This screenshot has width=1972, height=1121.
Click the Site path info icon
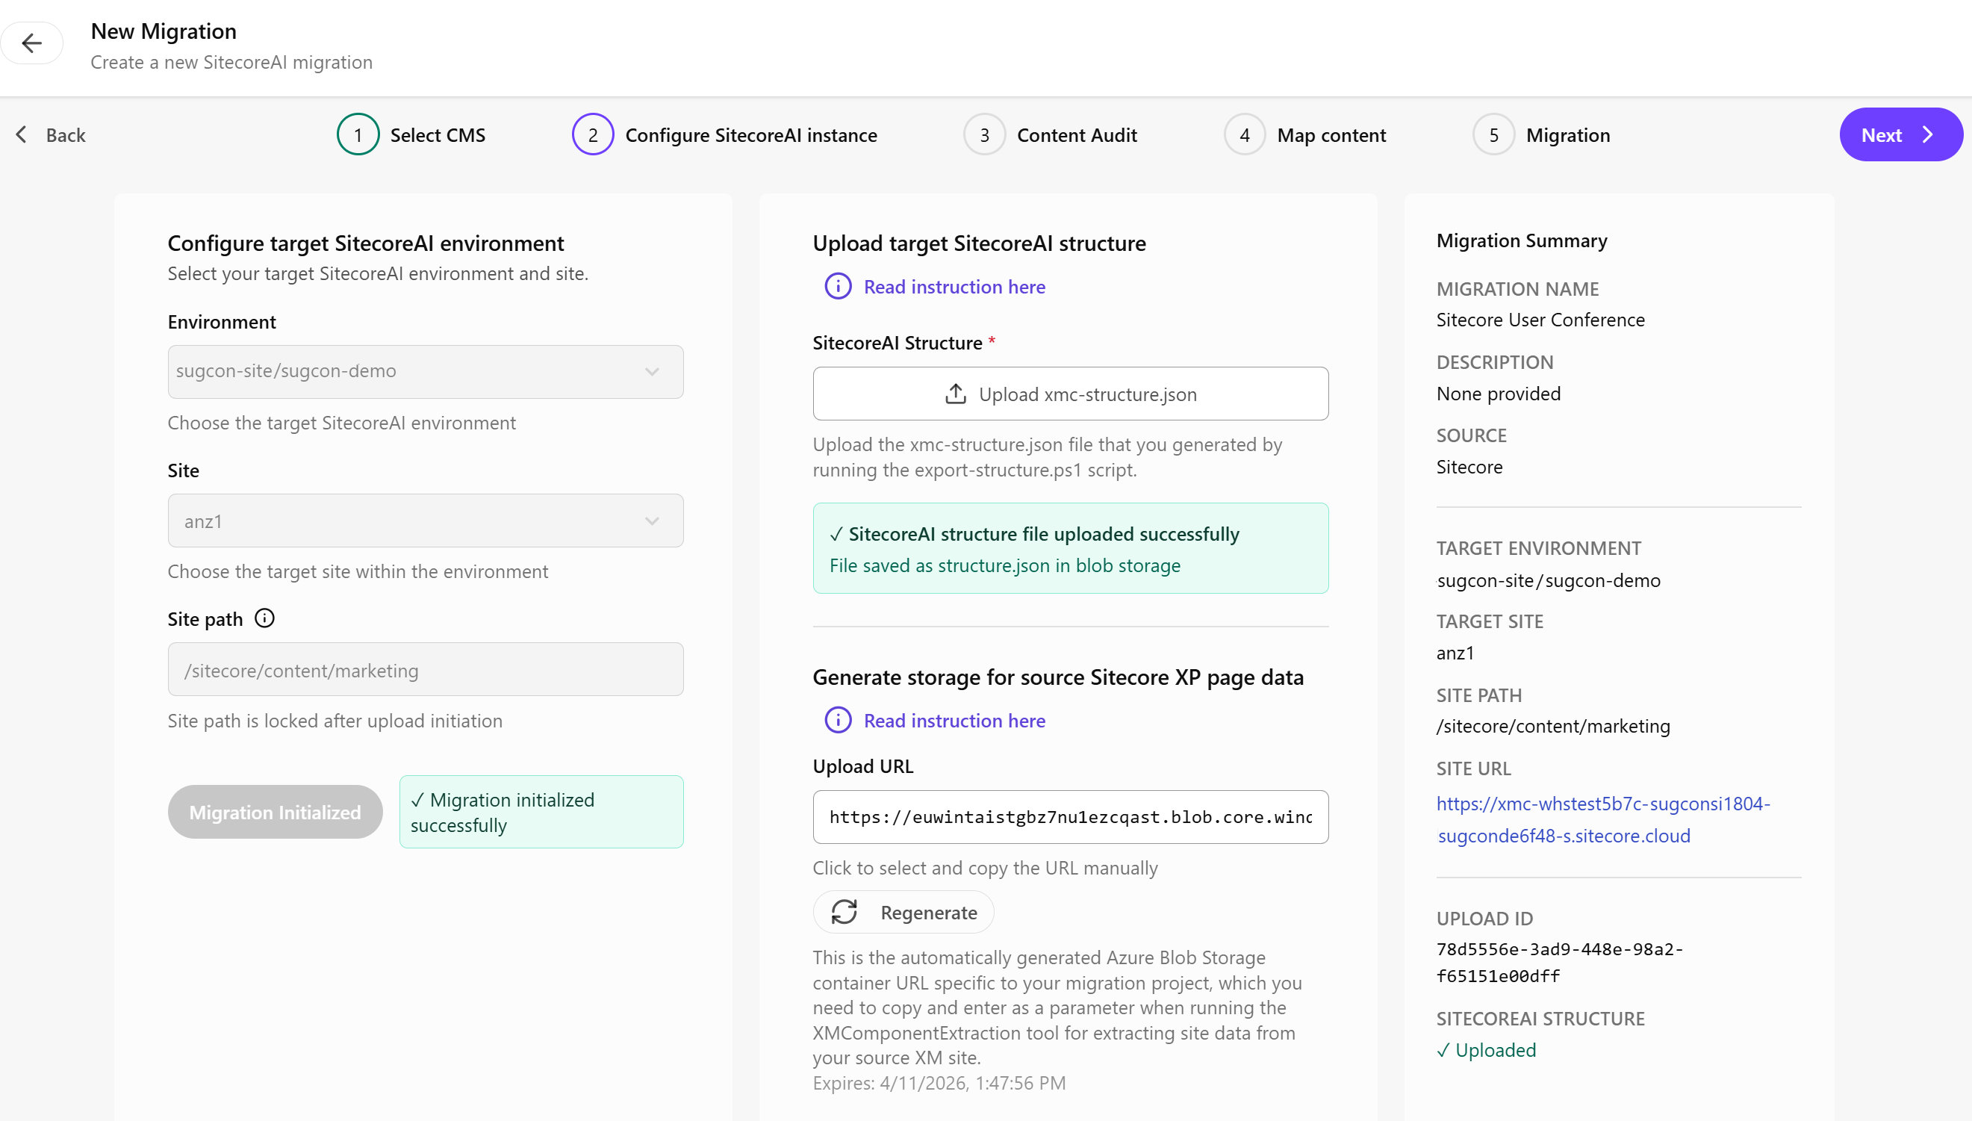click(265, 618)
